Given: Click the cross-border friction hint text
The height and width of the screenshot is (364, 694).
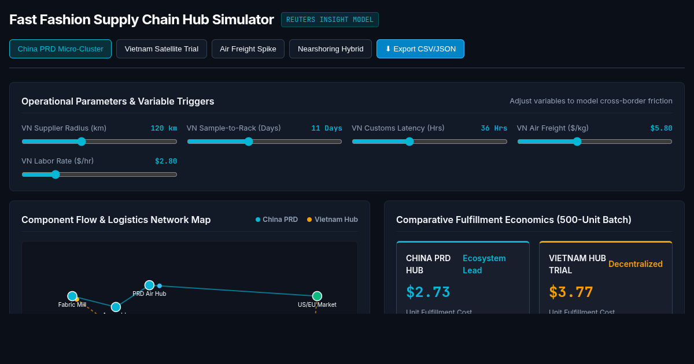Looking at the screenshot, I should click(x=591, y=101).
